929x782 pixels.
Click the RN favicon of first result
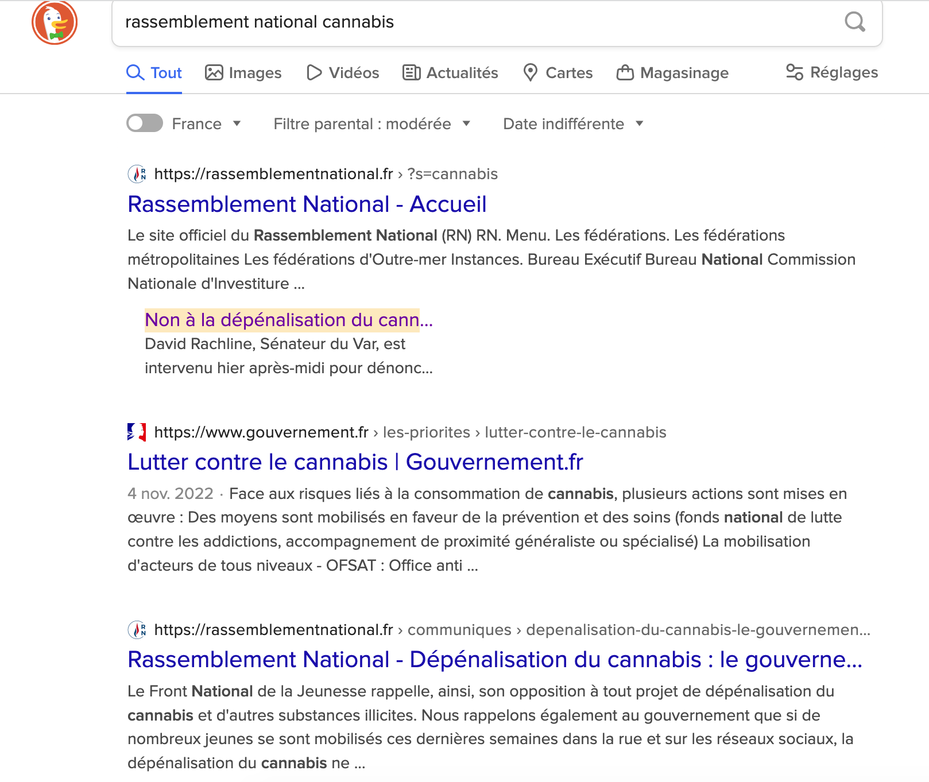pyautogui.click(x=137, y=174)
